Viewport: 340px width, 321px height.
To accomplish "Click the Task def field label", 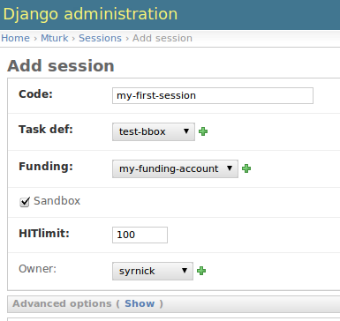I will [x=46, y=130].
